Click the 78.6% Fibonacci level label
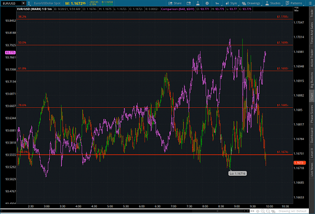The height and width of the screenshot is (214, 315). (x=22, y=105)
